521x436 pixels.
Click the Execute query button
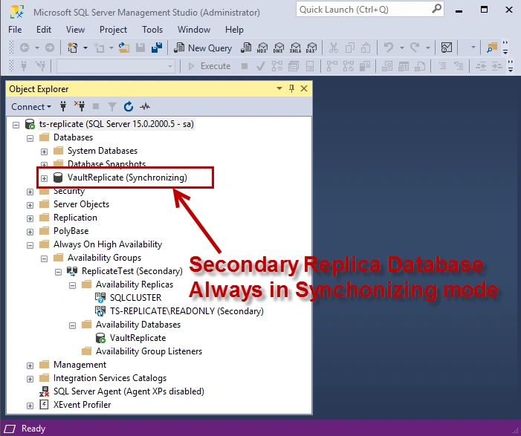210,66
